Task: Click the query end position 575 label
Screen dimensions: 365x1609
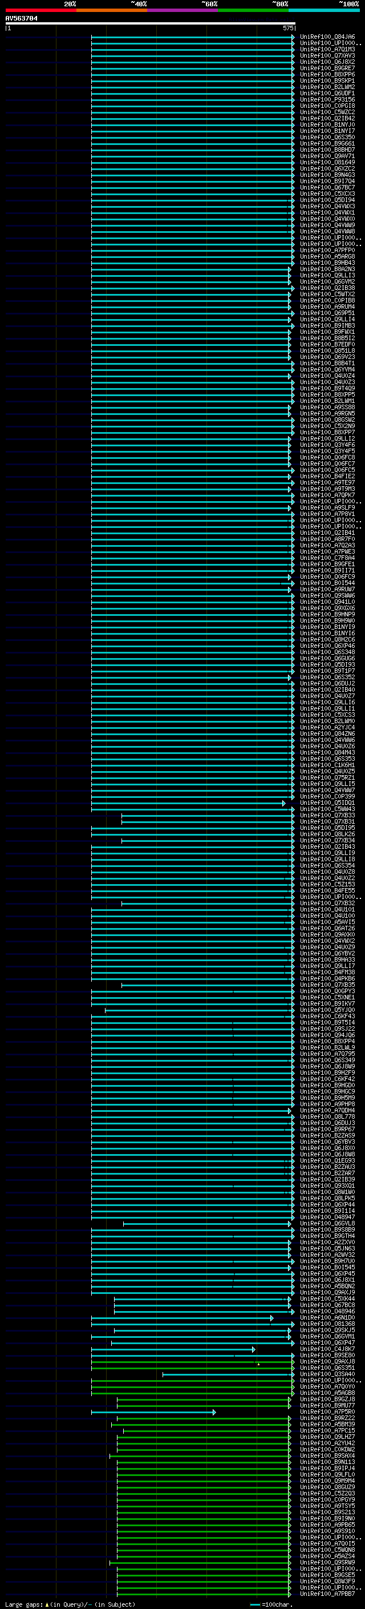Action: [287, 28]
